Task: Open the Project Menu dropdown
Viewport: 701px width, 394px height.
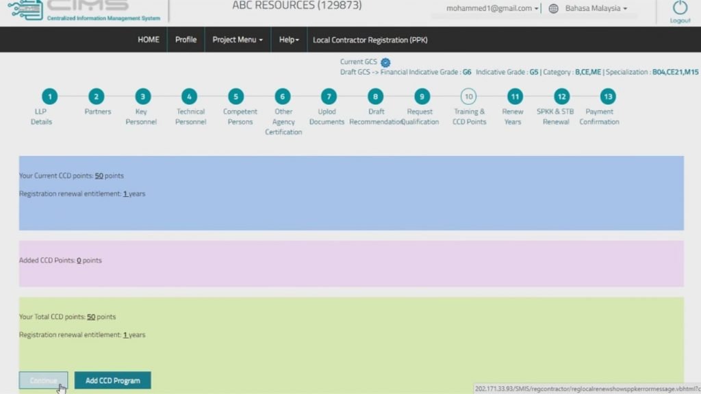Action: tap(238, 40)
